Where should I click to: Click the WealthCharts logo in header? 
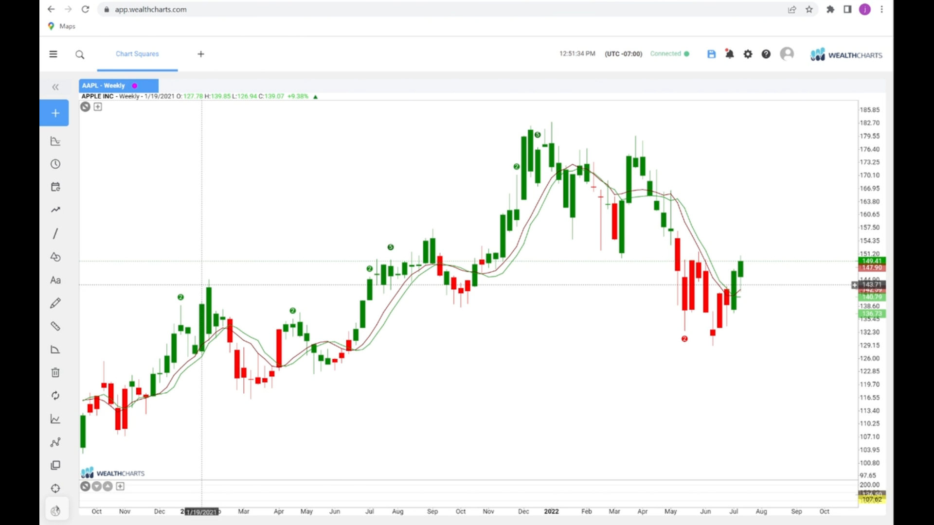click(x=846, y=54)
